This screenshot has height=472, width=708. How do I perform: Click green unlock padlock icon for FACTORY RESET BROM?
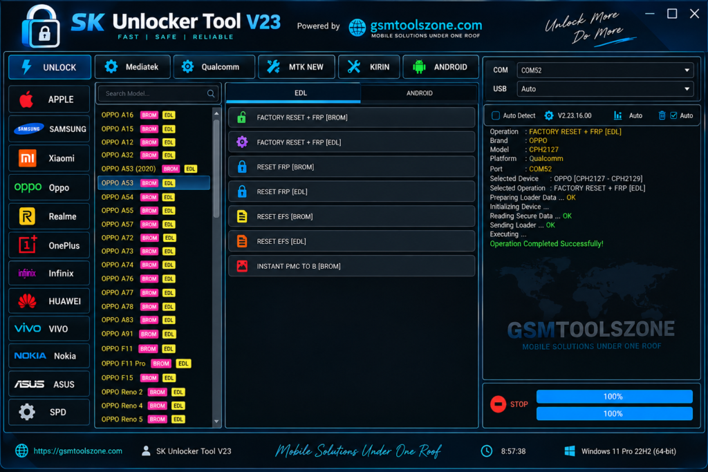[241, 117]
